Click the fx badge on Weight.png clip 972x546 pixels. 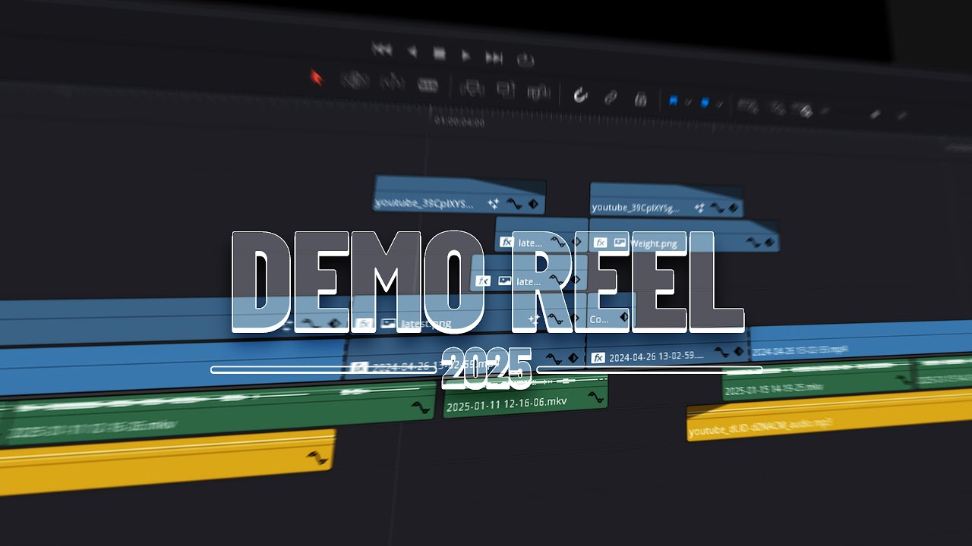(600, 243)
